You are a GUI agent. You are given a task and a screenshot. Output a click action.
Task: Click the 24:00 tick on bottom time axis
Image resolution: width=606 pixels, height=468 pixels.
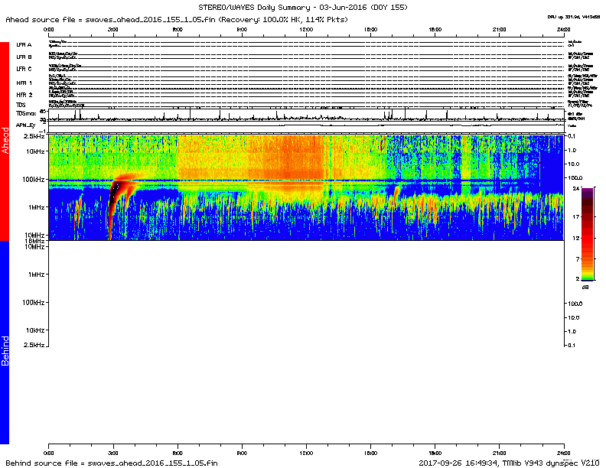(564, 450)
